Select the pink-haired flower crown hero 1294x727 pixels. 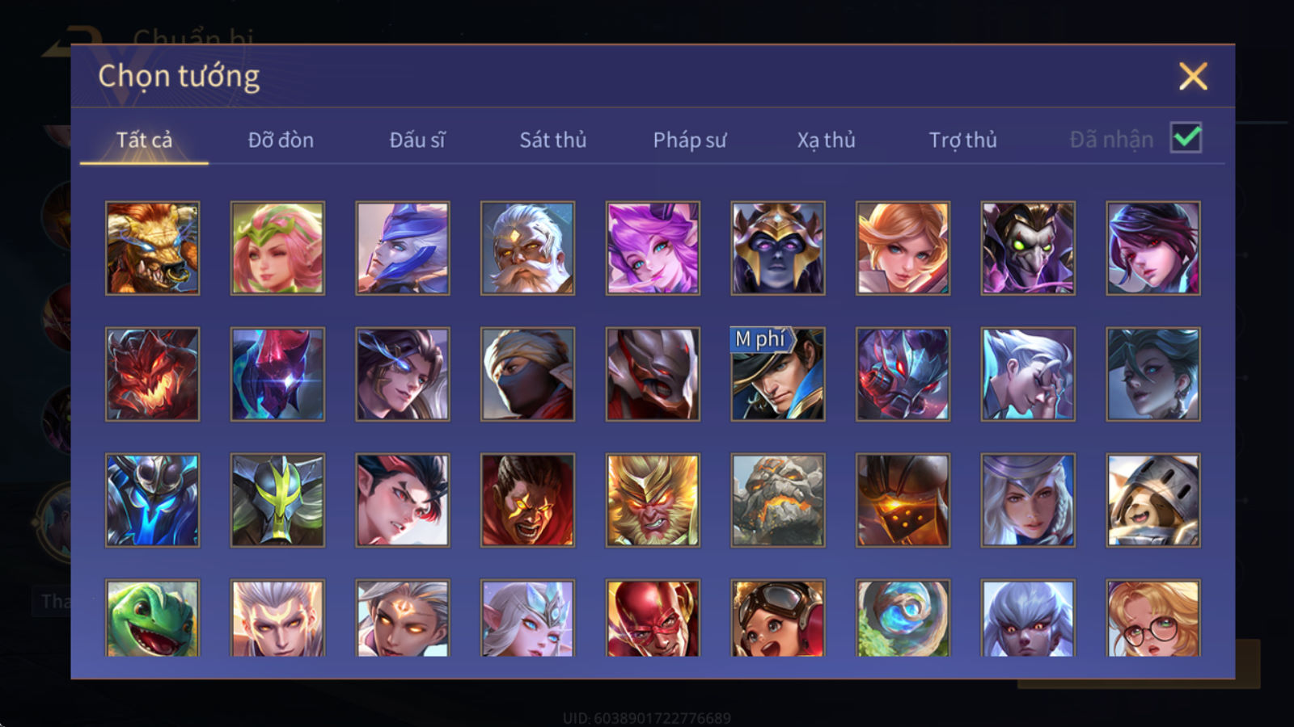(x=277, y=248)
